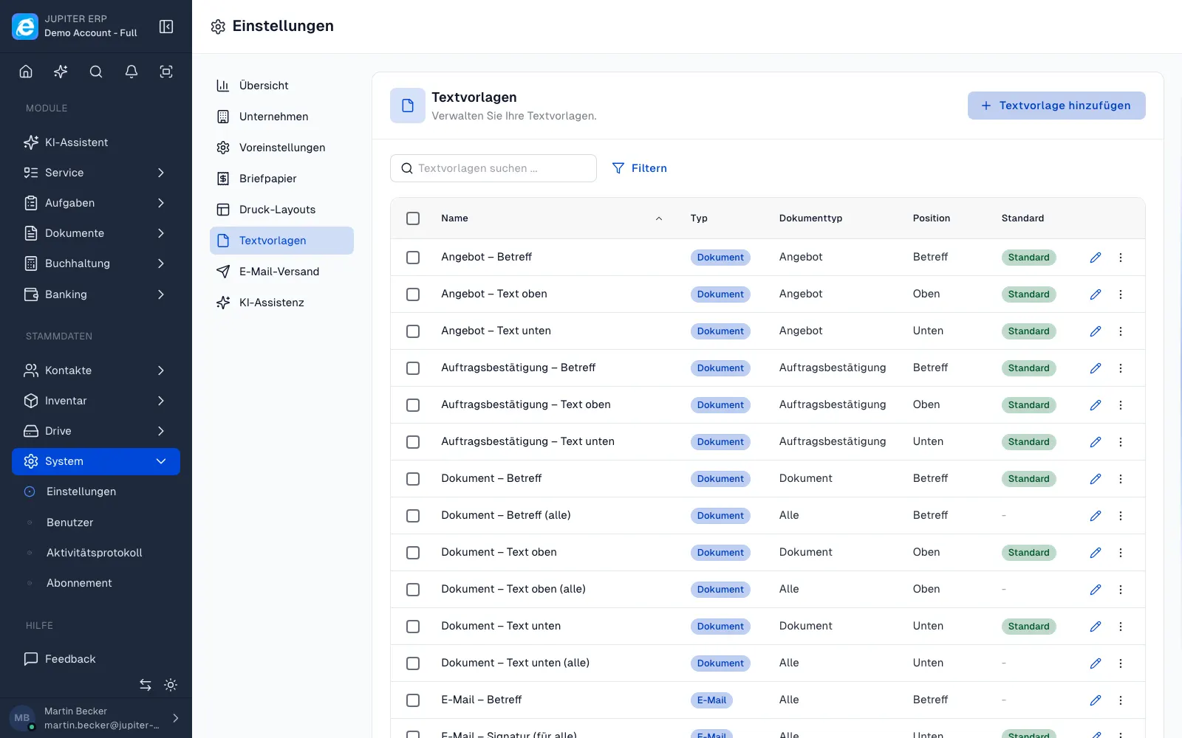Viewport: 1182px width, 738px height.
Task: Check the Angebot – Betreff row
Action: pos(413,258)
